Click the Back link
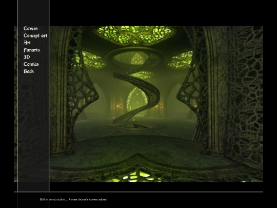Screen dimensions: 277x208 (29, 71)
